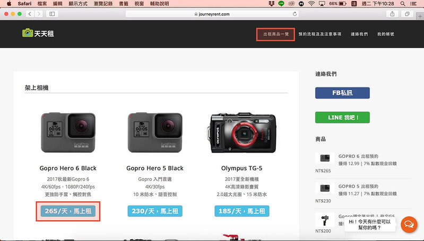The height and width of the screenshot is (241, 424).
Task: Go back to previous page
Action: point(30,14)
